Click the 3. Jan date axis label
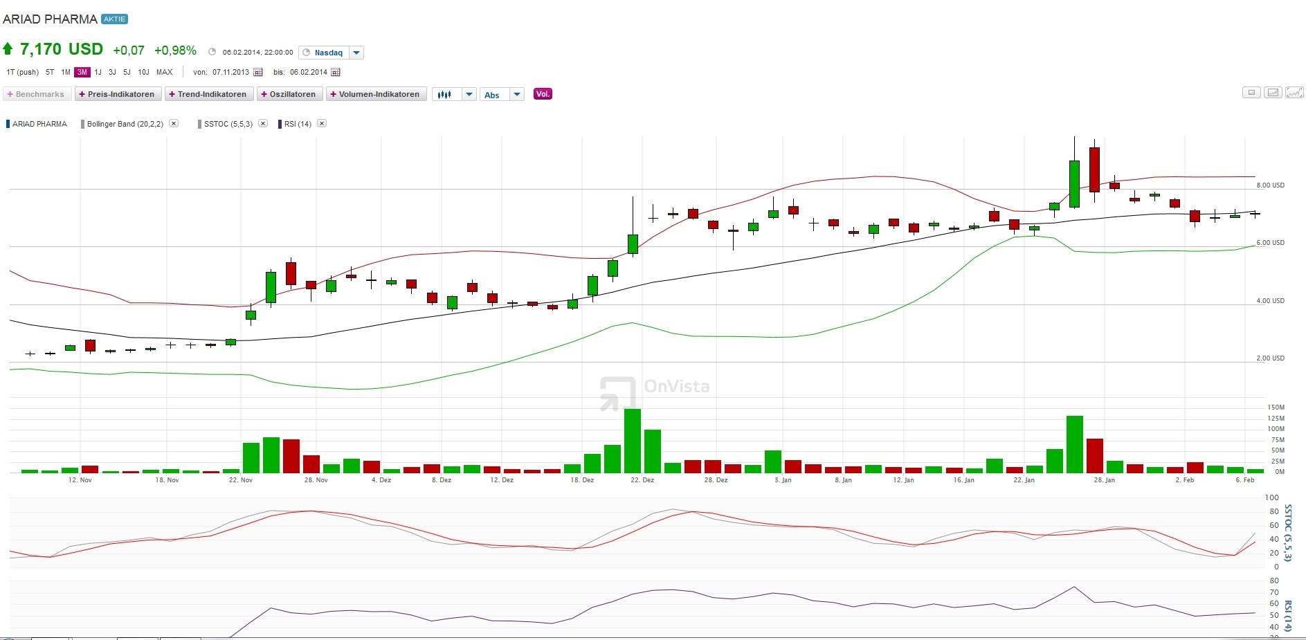This screenshot has width=1306, height=640. pyautogui.click(x=783, y=479)
